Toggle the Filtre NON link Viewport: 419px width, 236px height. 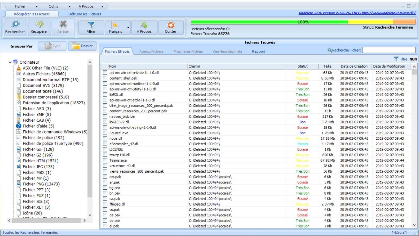[x=413, y=59]
